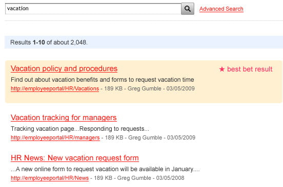Image resolution: width=283 pixels, height=187 pixels.
Task: Click the "Find out about vacation benefits" snippet
Action: click(x=103, y=80)
